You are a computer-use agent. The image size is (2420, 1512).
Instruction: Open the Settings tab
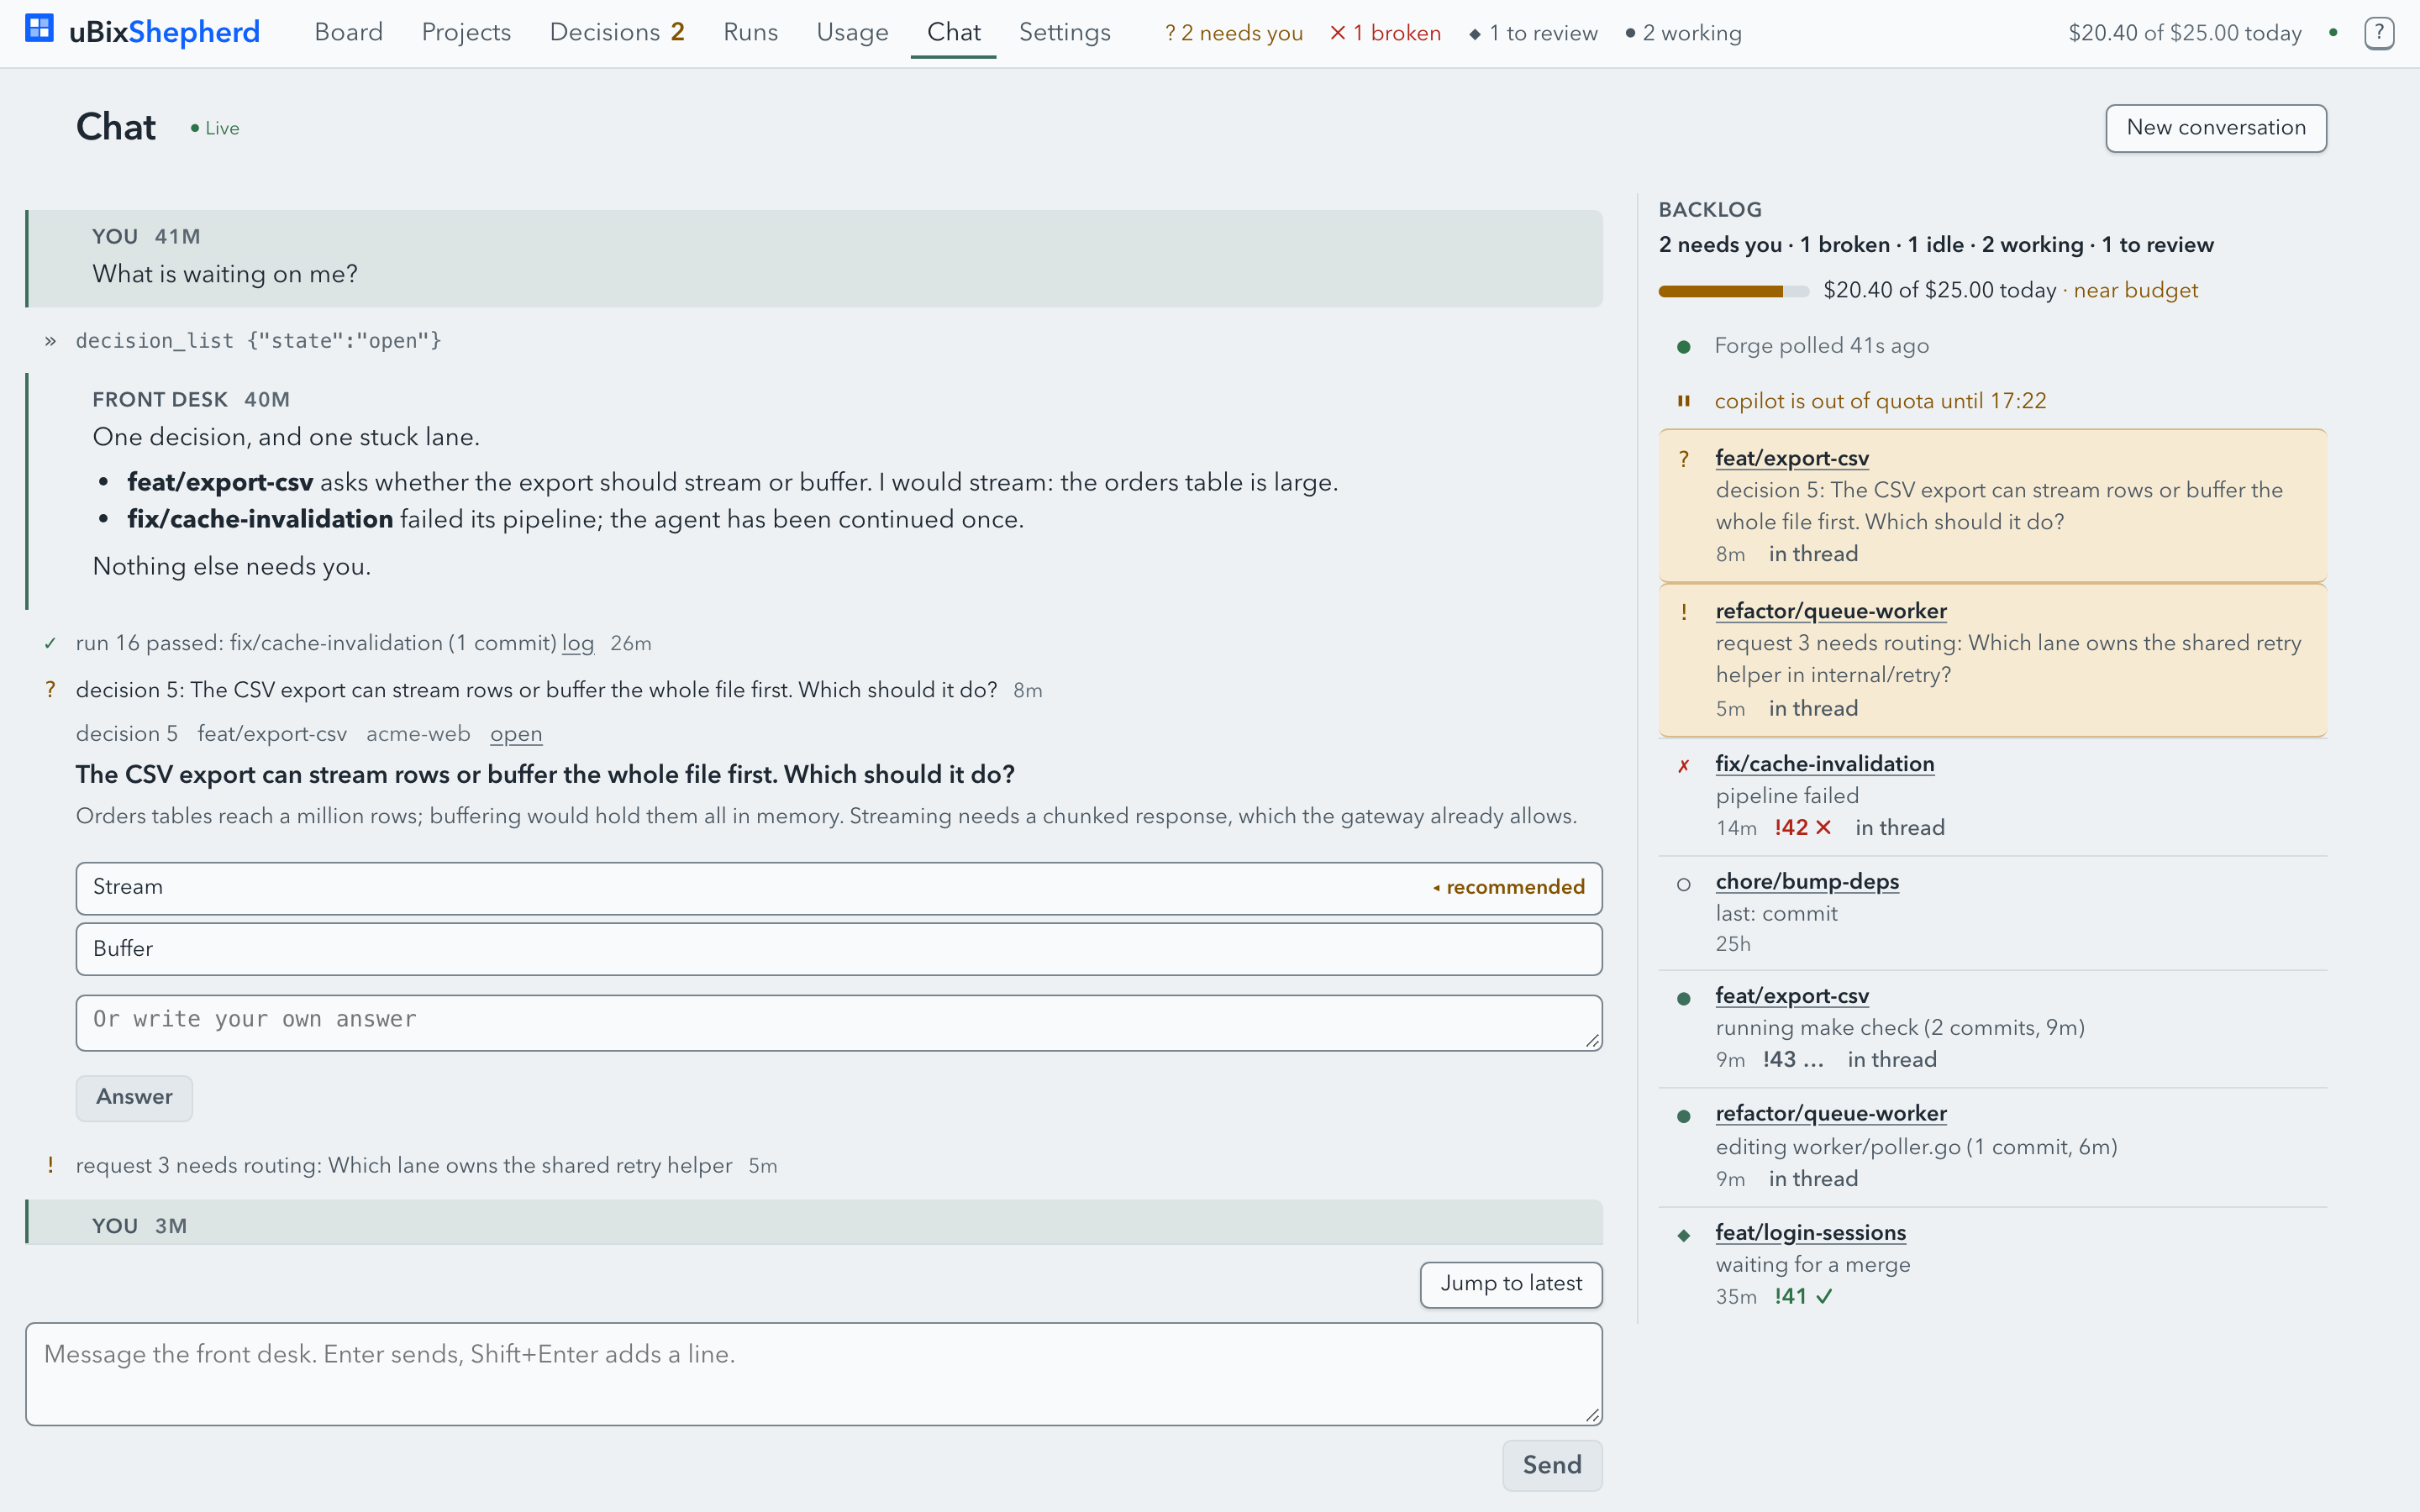[1064, 32]
